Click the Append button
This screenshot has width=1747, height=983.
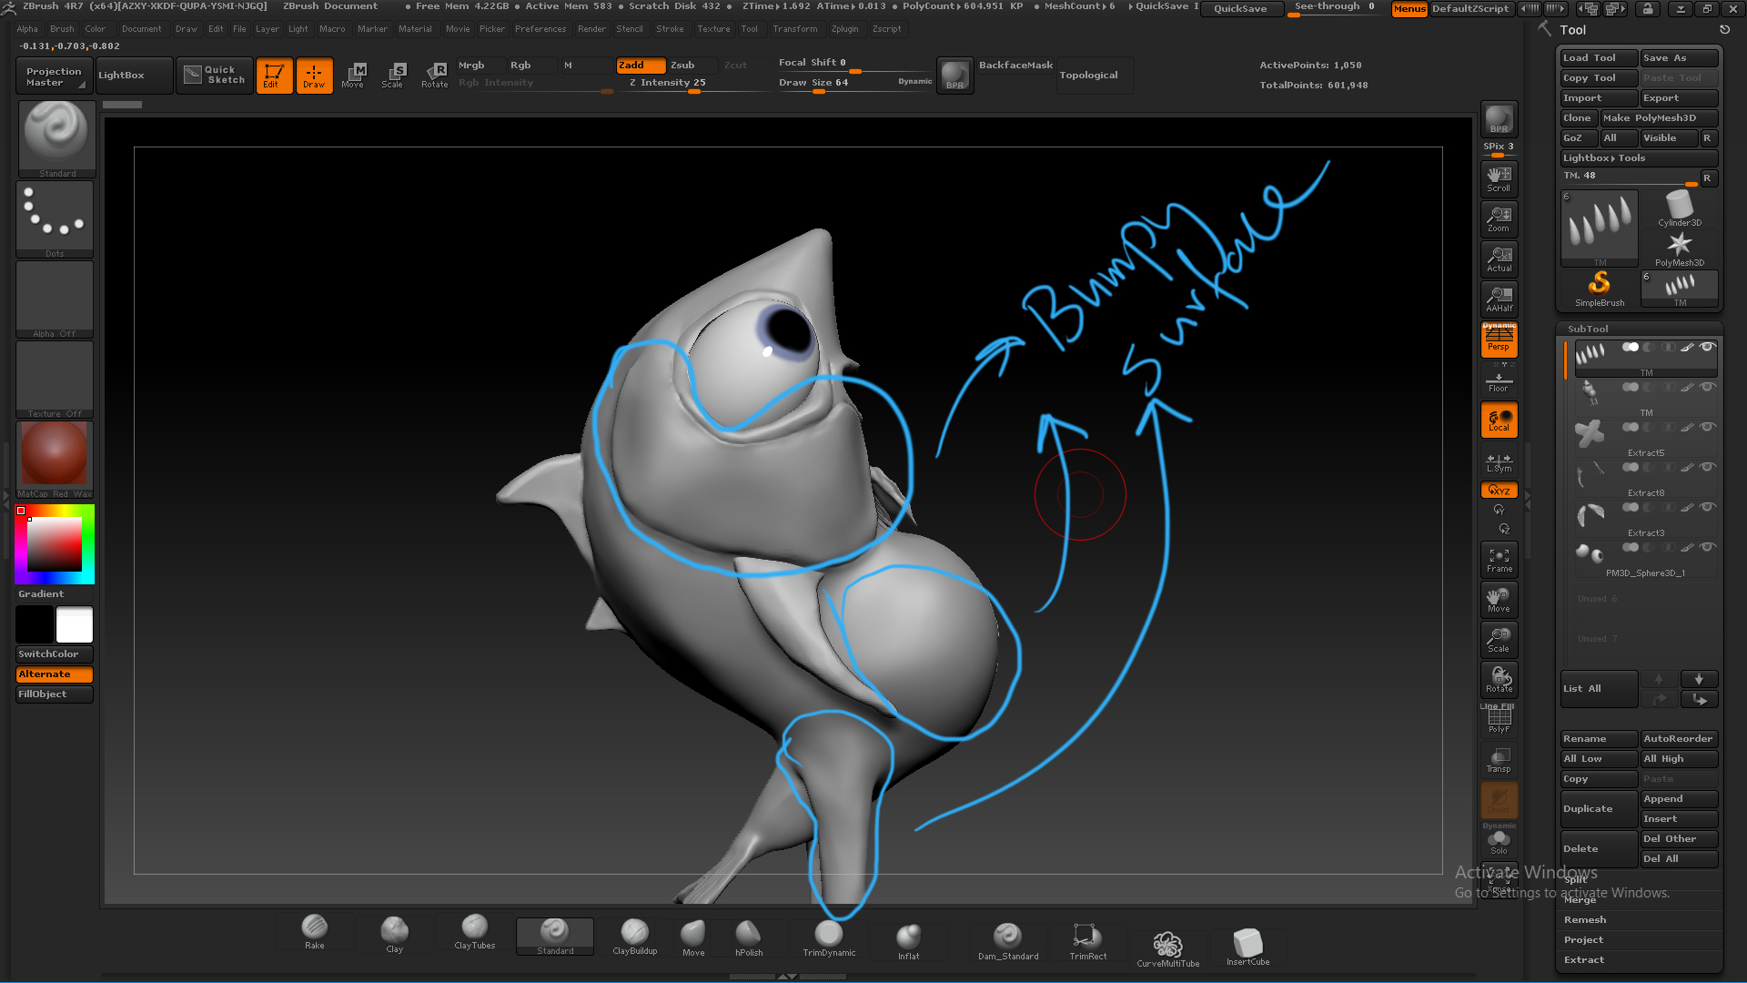(1679, 799)
